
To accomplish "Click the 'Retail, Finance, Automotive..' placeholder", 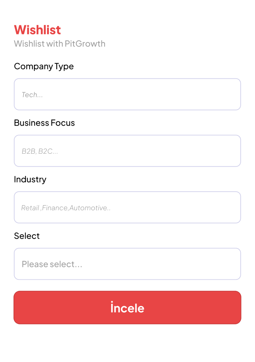I will pos(66,208).
